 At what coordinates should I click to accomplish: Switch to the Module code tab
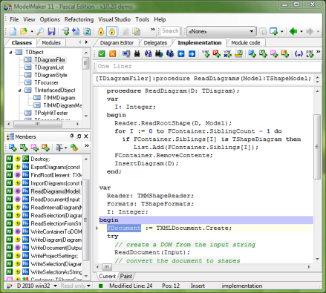(x=246, y=43)
